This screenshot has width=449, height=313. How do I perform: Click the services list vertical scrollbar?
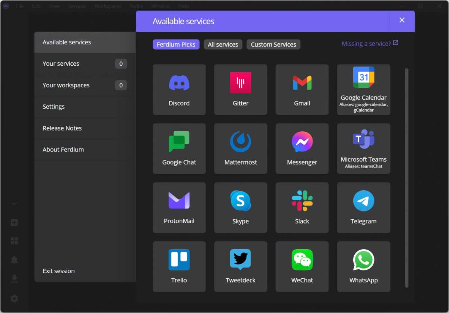[x=407, y=178]
